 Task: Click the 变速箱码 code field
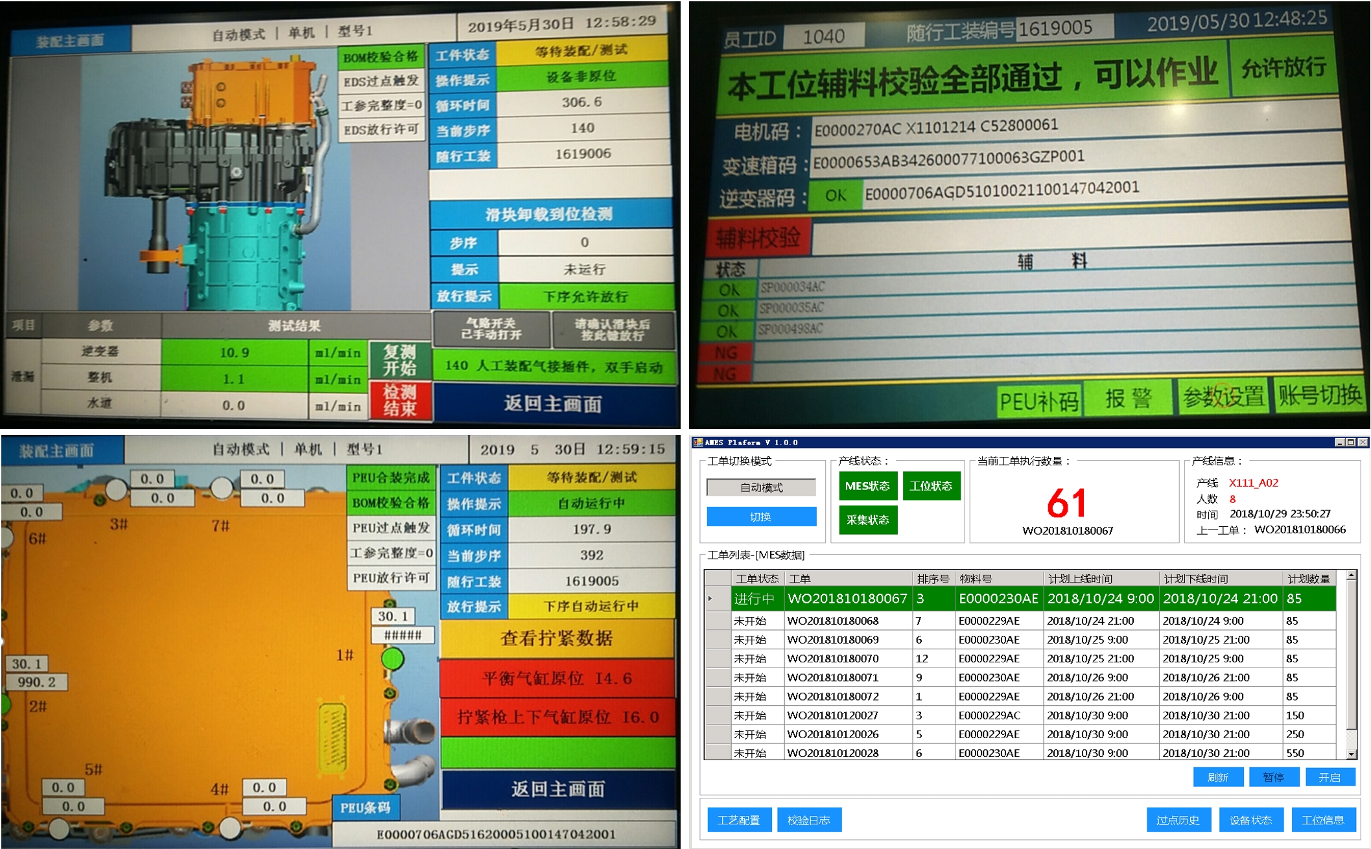(x=1076, y=158)
